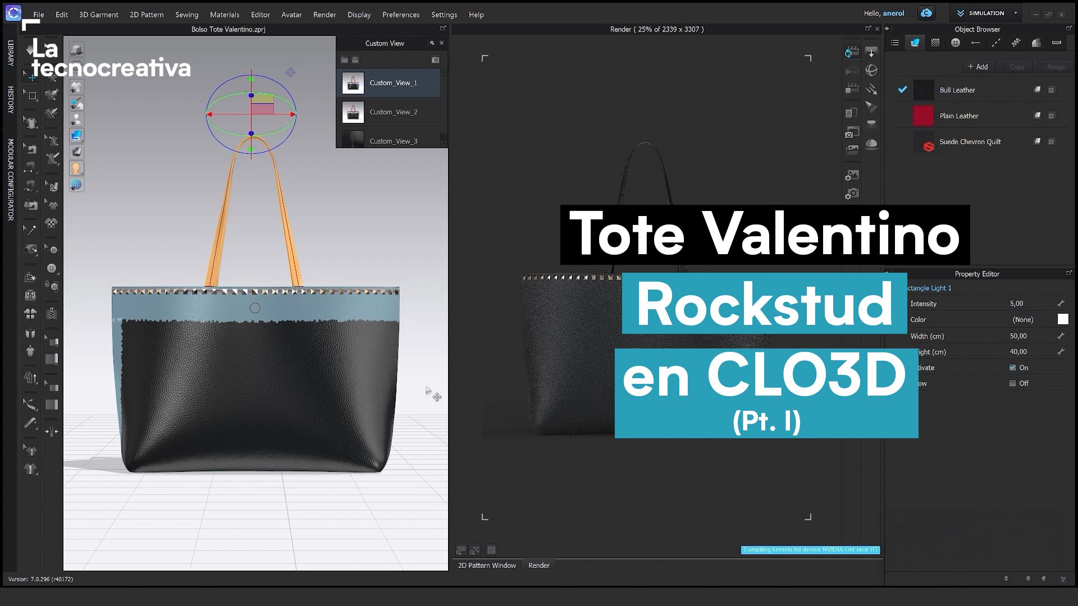This screenshot has width=1078, height=606.
Task: Select the Select/Move tool in 3D toolbar
Action: coord(30,77)
